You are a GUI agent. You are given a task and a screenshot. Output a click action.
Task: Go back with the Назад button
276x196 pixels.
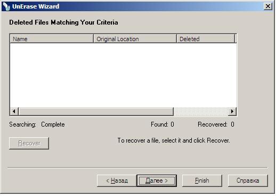point(117,181)
